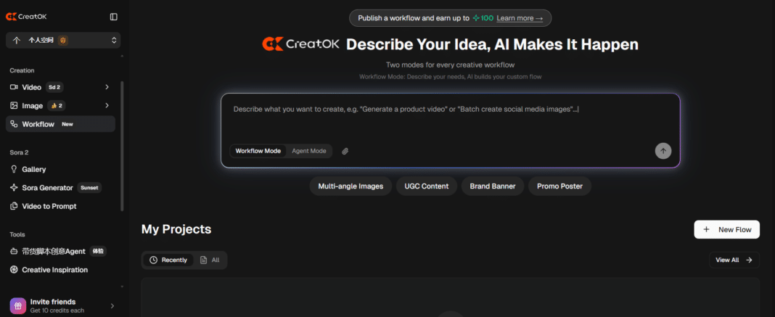Click the paperclip attachment icon

[x=345, y=151]
